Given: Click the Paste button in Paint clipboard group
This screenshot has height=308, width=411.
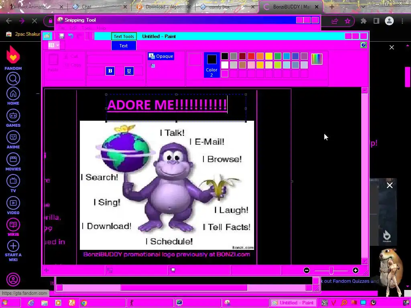Looking at the screenshot, I should tap(53, 63).
